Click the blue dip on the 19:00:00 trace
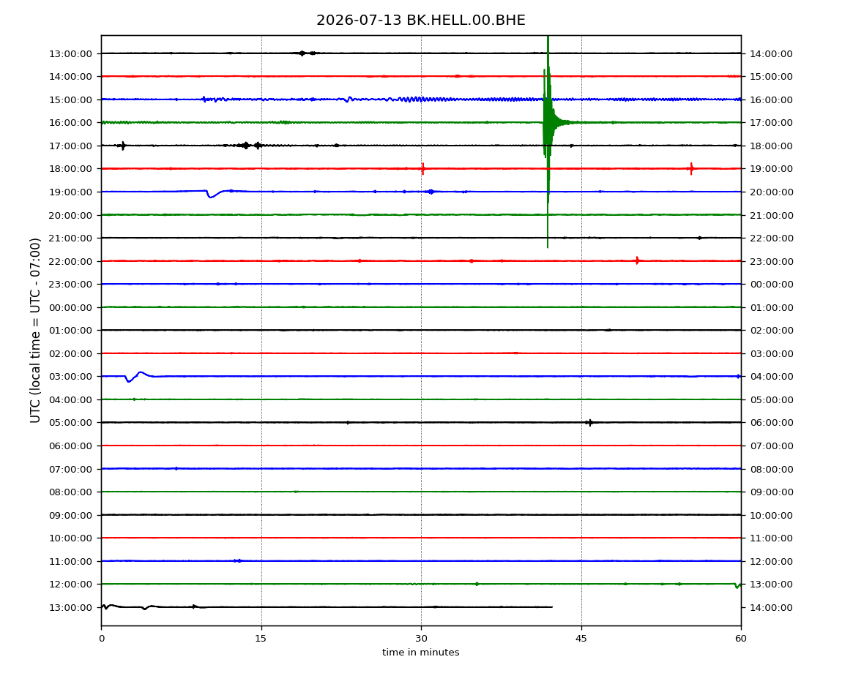 [x=212, y=194]
